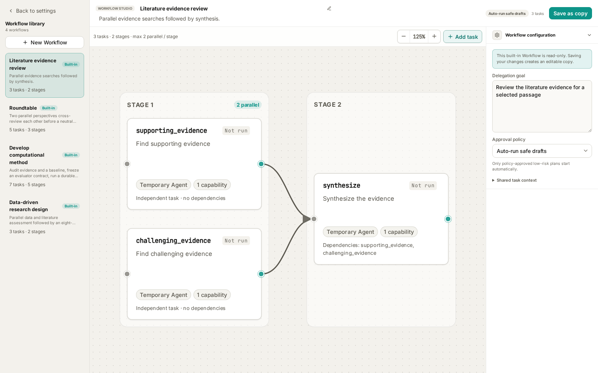Image resolution: width=598 pixels, height=373 pixels.
Task: Click output port of supporting_evidence node
Action: 261,164
